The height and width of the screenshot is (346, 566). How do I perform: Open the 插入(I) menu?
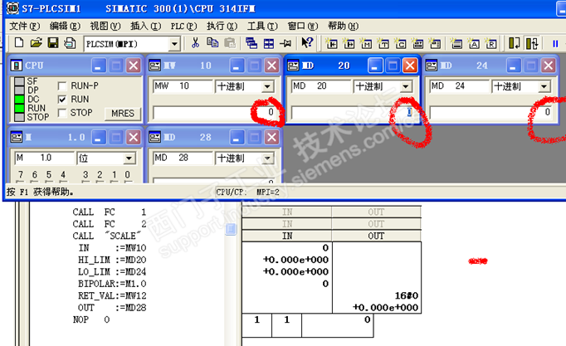coord(145,26)
